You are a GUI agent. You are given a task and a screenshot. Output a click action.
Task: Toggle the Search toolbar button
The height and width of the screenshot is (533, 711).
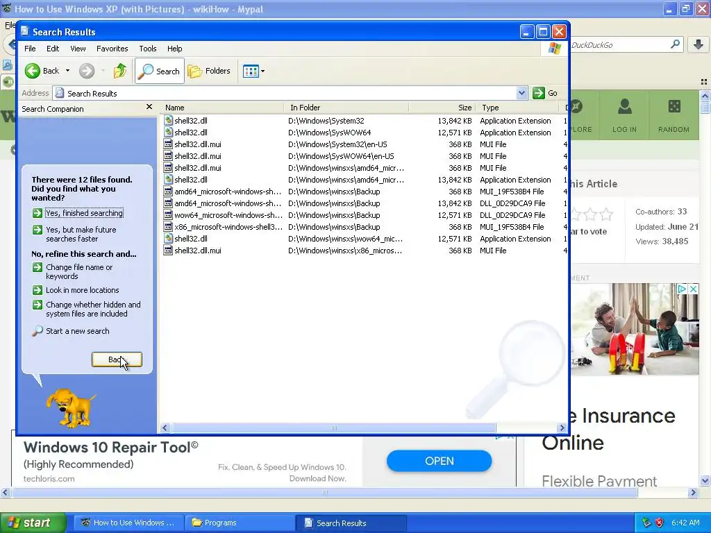[160, 71]
